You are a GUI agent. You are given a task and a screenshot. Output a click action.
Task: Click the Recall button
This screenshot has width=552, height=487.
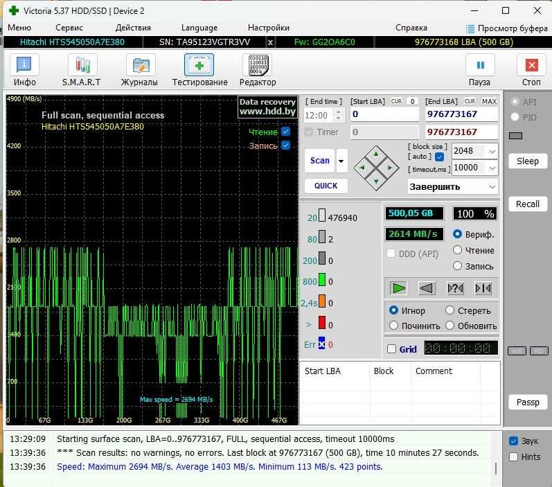point(527,204)
